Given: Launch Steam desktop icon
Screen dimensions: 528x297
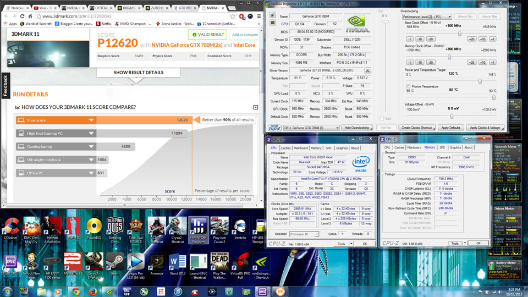Looking at the screenshot, I should point(115,263).
